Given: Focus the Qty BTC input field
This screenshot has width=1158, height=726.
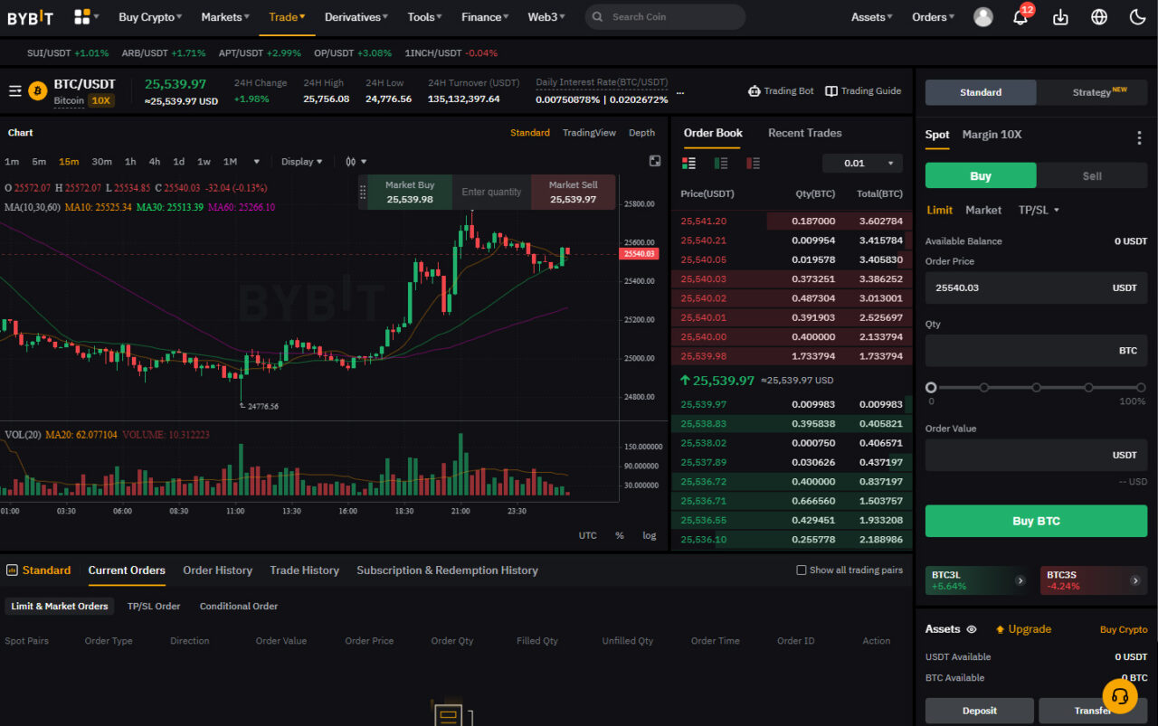Looking at the screenshot, I should click(x=1036, y=351).
